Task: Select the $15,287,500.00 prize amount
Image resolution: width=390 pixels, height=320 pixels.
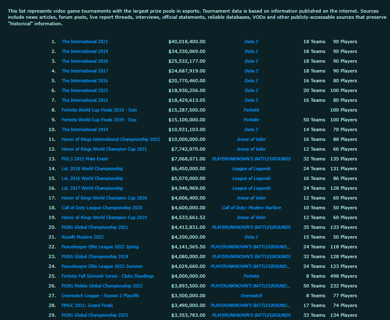Action: pos(187,110)
